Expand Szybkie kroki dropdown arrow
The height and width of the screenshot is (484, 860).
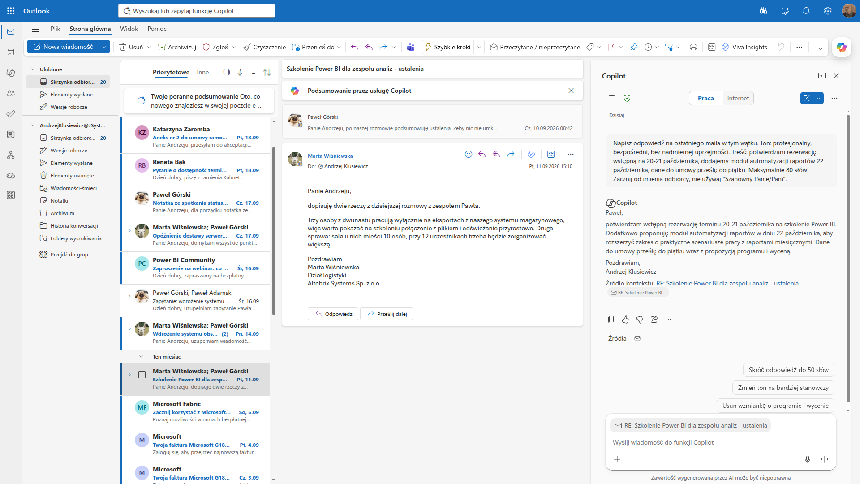point(479,47)
